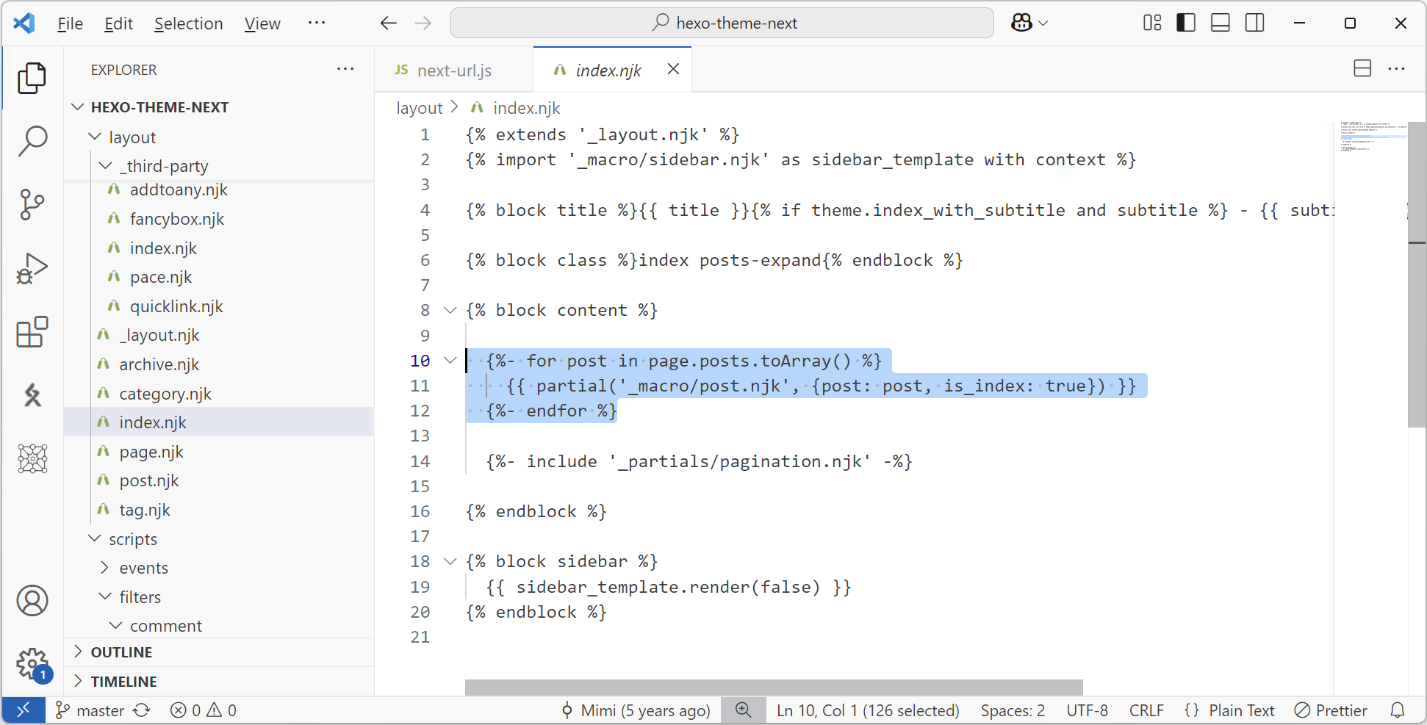Toggle the secondary side bar visibility

point(1255,23)
